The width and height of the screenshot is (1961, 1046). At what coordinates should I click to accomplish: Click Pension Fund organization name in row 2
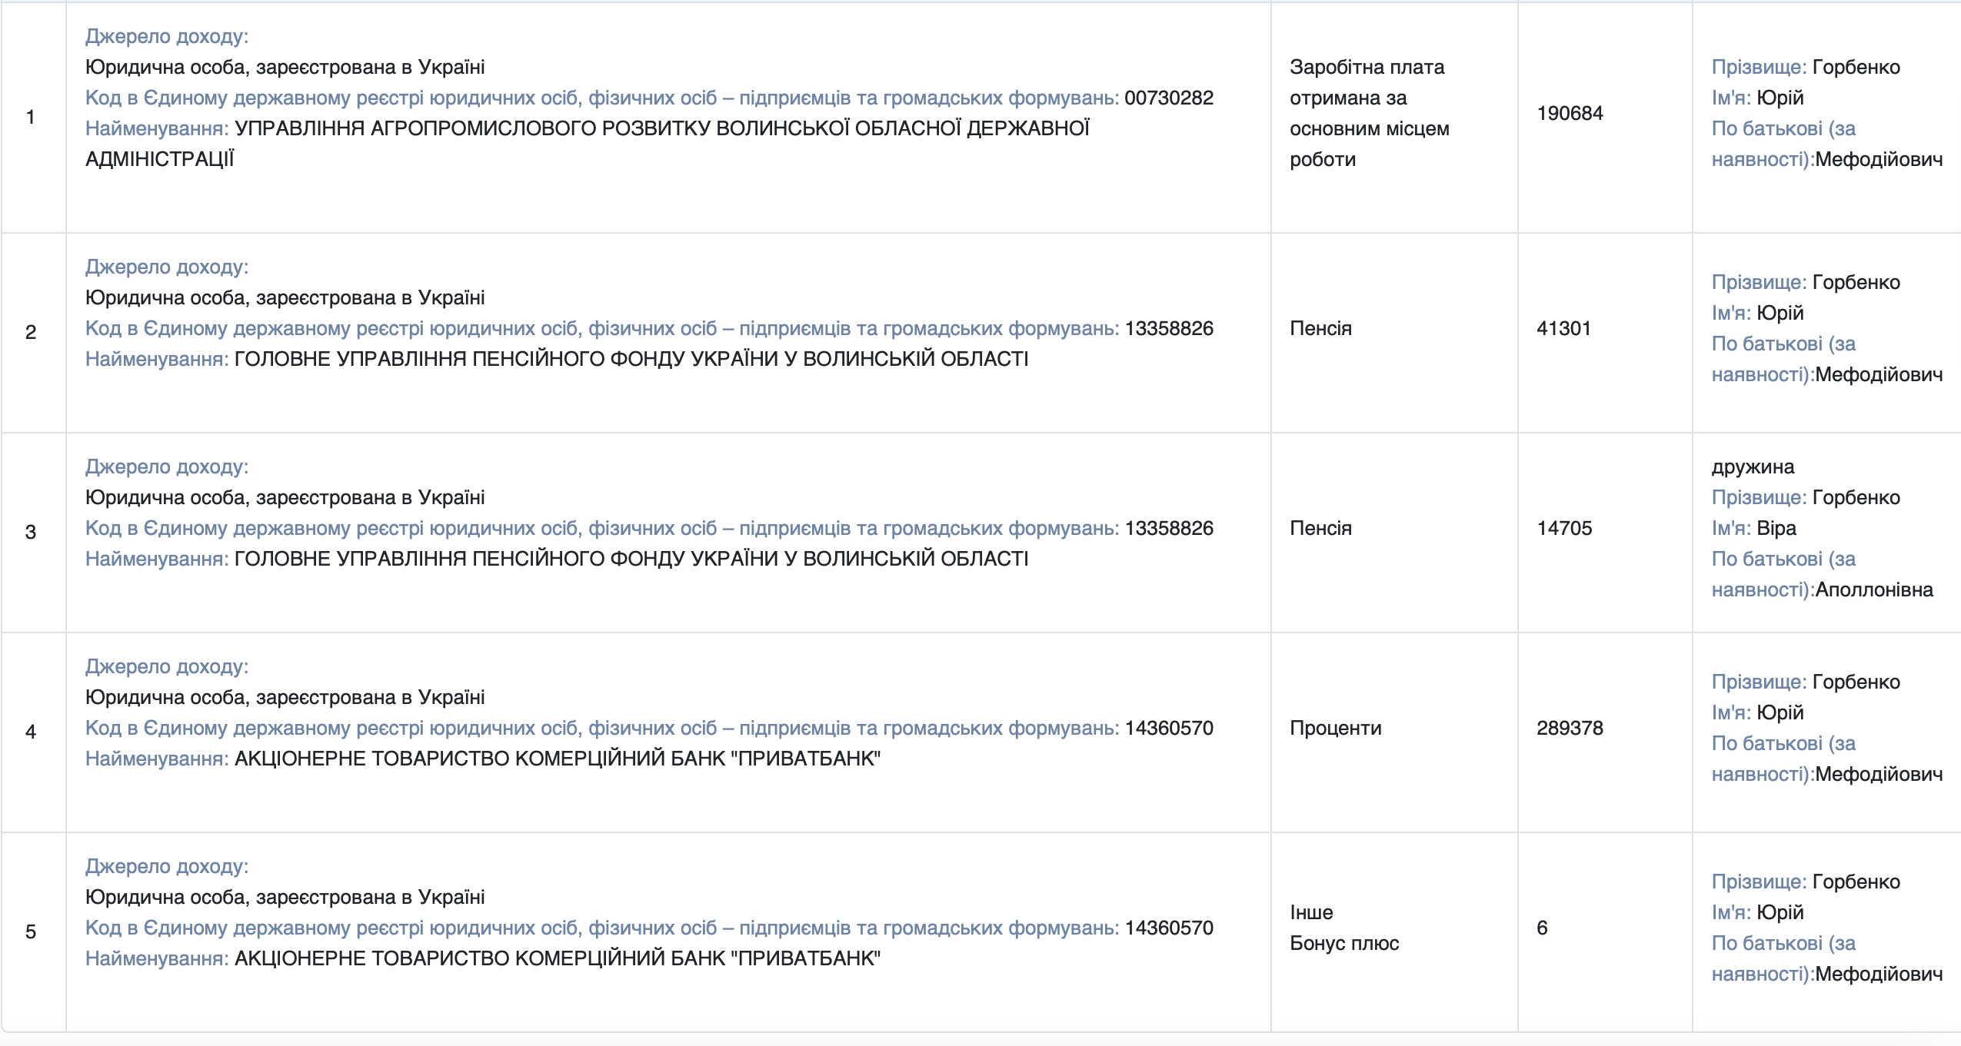click(631, 359)
